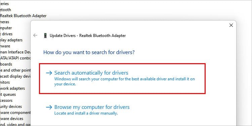Select the Print queues category
The height and width of the screenshot is (126, 252).
(8, 94)
